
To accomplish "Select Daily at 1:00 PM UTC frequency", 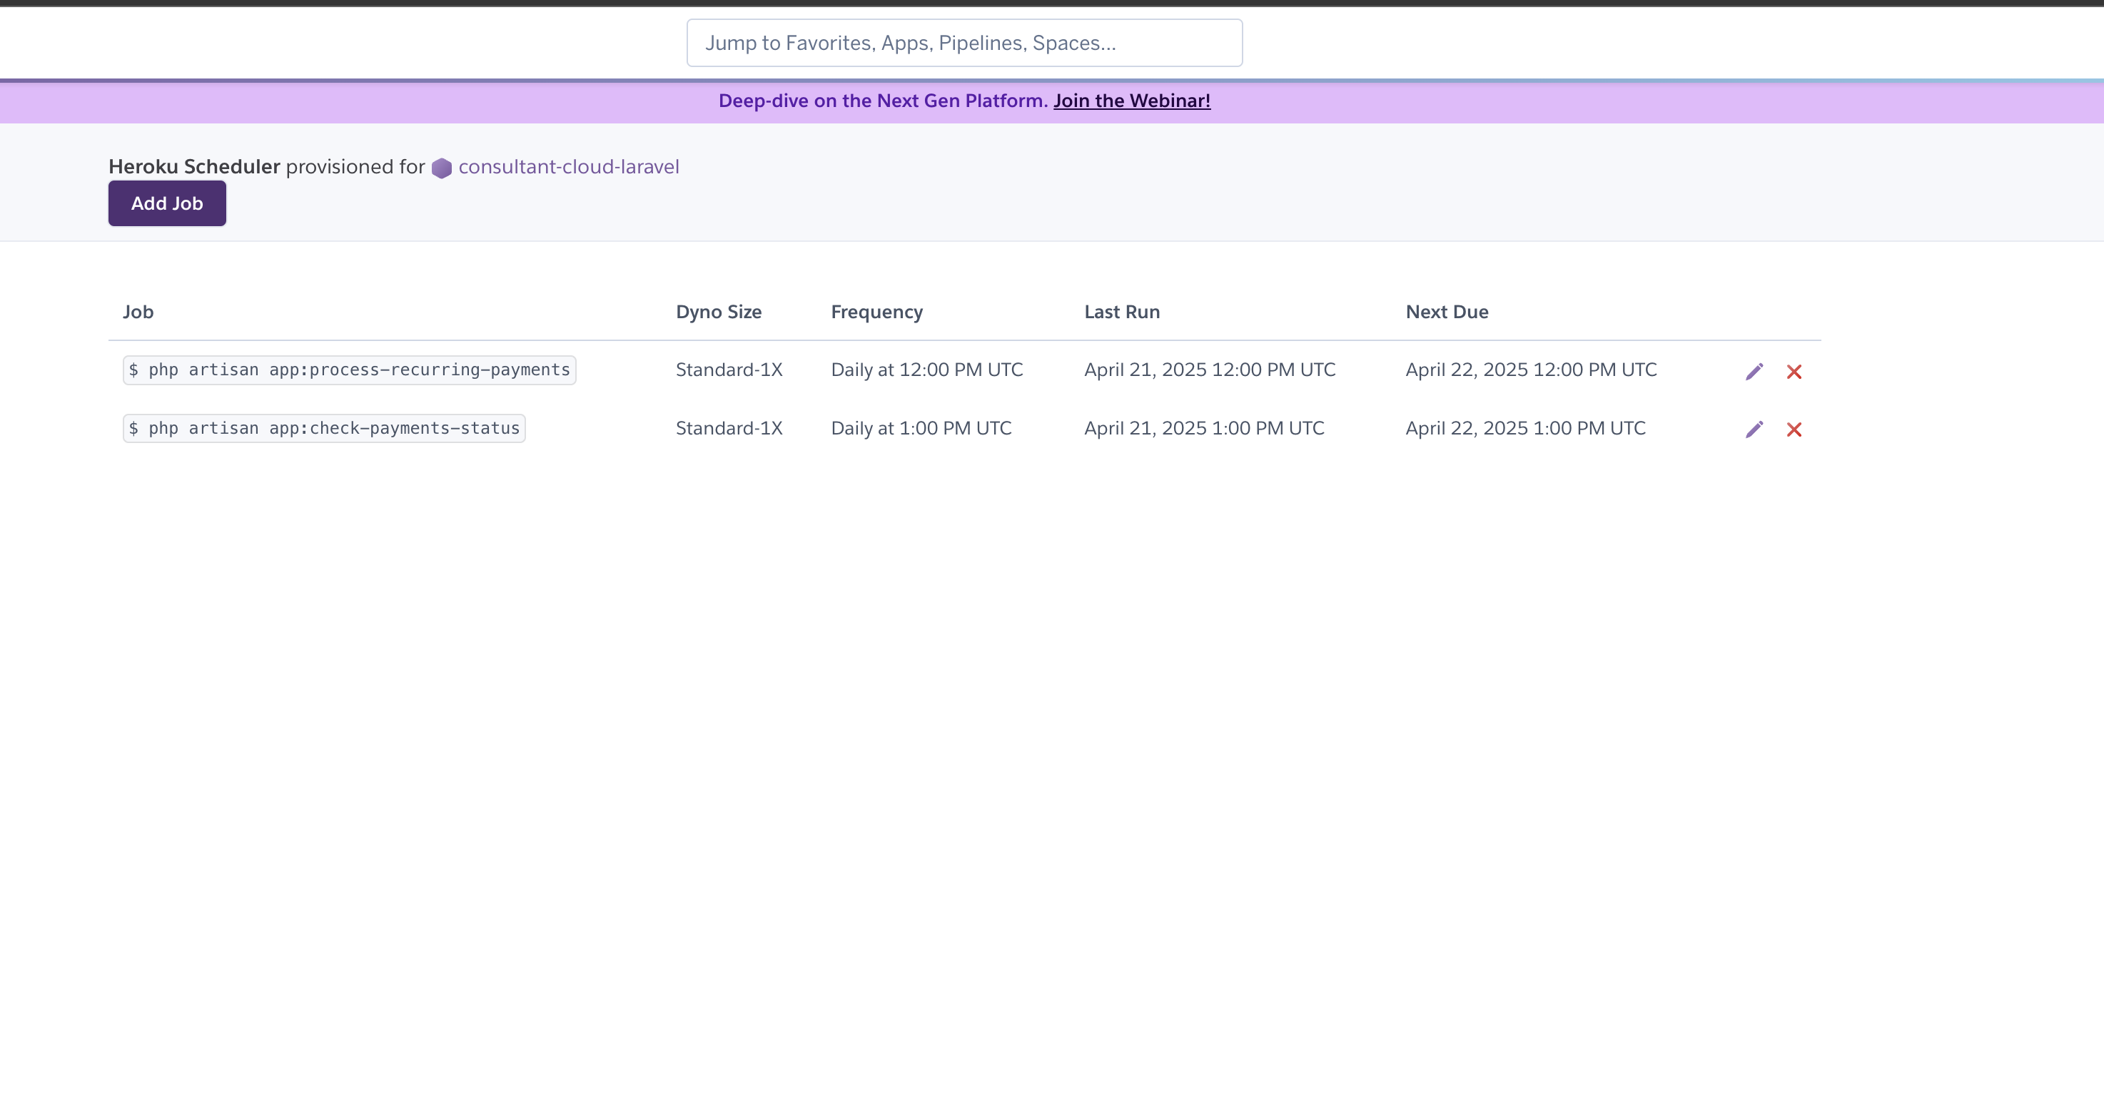I will point(921,429).
